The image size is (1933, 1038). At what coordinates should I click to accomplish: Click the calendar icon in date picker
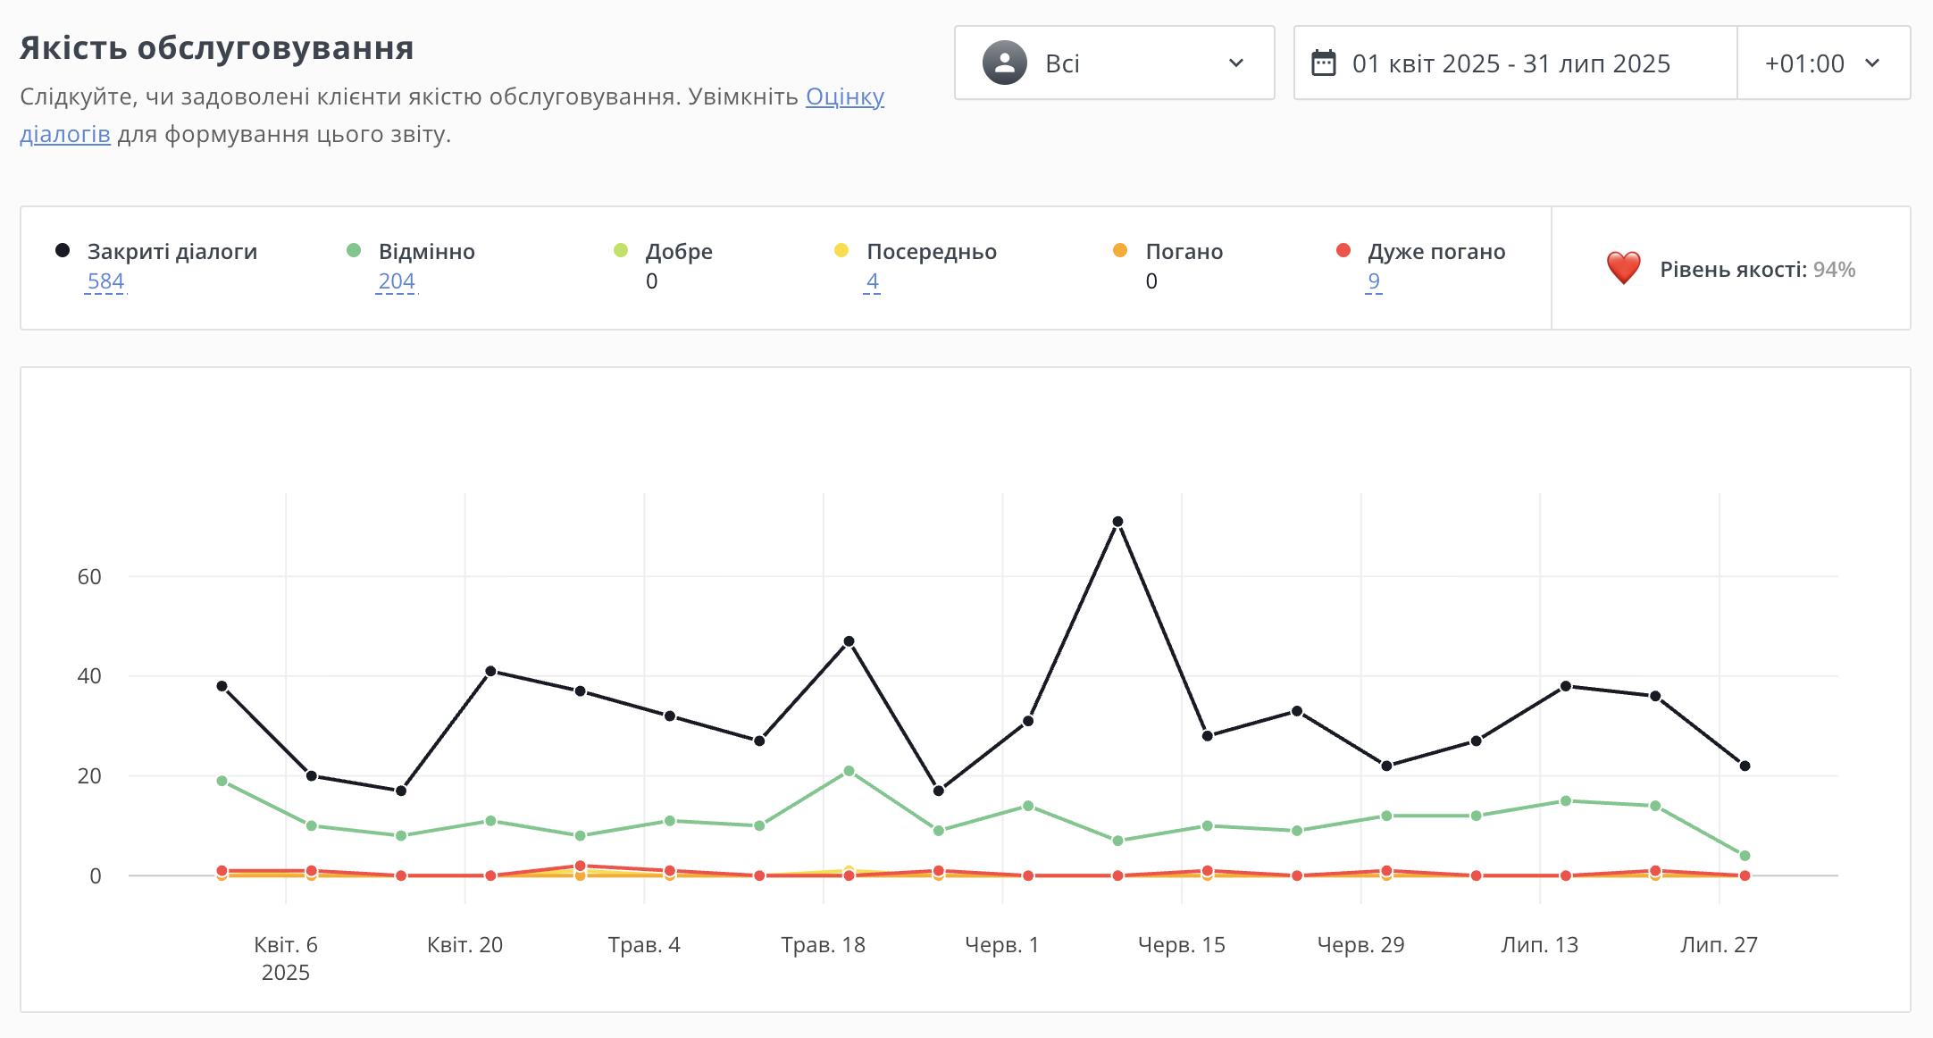click(x=1323, y=63)
